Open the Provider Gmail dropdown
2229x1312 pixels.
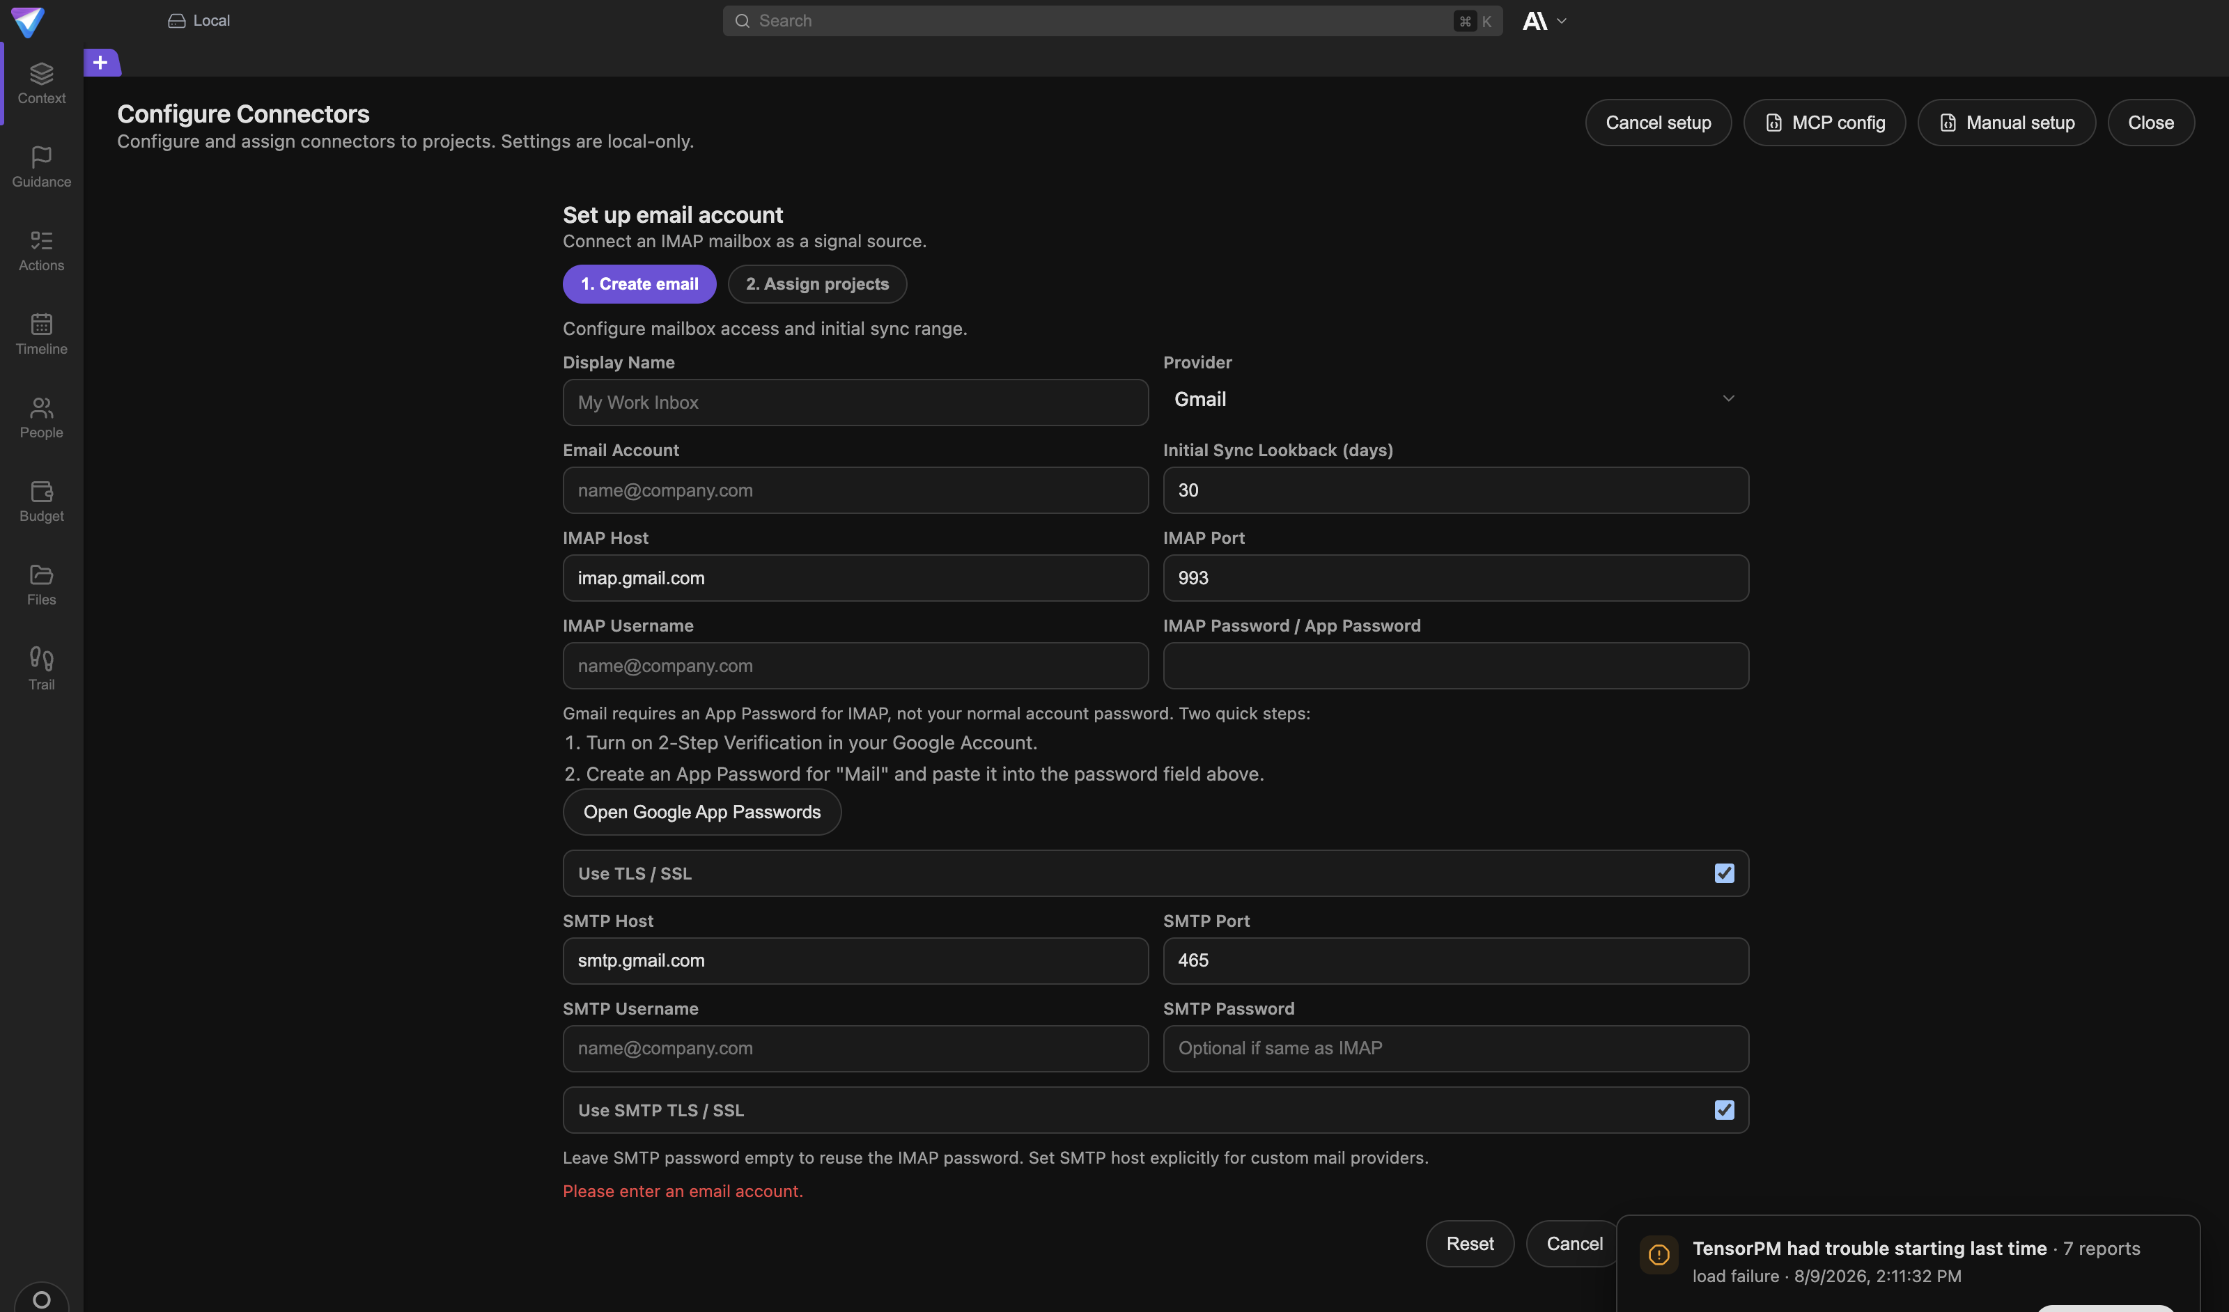point(1455,399)
